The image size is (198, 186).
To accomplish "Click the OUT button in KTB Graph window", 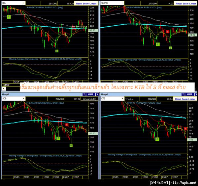I will [189, 94].
